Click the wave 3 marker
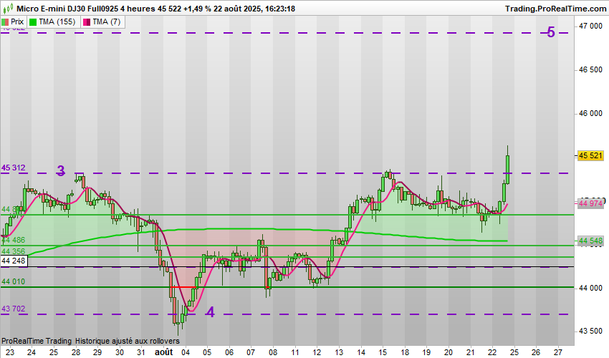 click(61, 170)
